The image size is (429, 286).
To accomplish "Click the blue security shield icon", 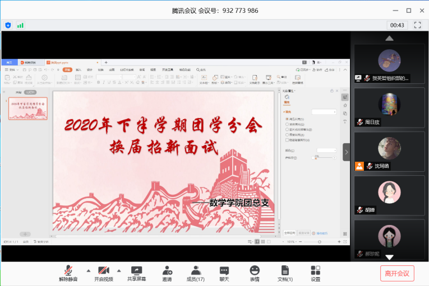I will [x=8, y=25].
